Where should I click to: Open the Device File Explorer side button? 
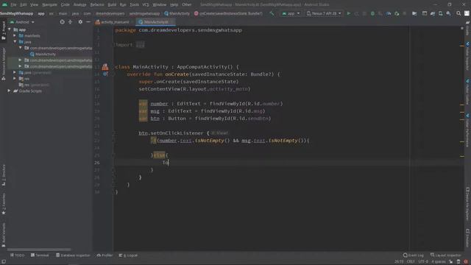click(x=468, y=205)
